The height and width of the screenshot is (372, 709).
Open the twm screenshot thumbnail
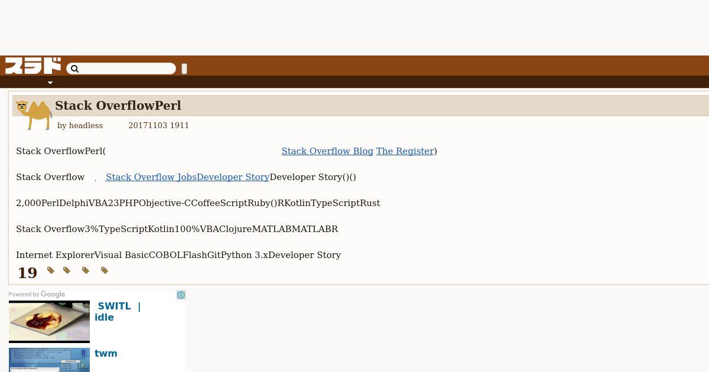pos(49,360)
